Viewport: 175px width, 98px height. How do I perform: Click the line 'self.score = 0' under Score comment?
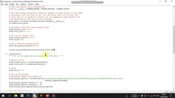click(x=16, y=70)
